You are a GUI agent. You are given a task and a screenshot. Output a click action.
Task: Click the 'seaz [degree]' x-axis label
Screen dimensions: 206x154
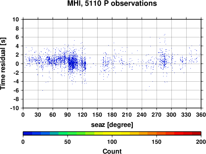[x=112, y=125]
